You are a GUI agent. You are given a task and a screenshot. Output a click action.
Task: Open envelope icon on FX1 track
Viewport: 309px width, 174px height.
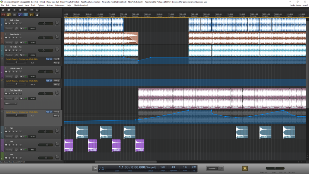coord(20,132)
